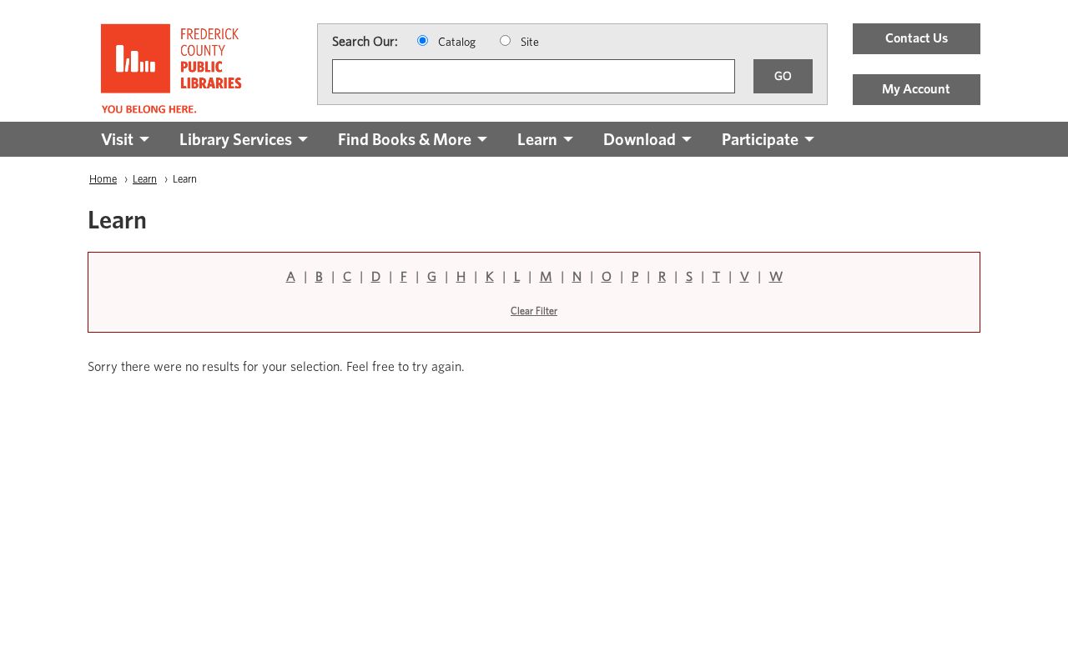Click into the search text field

[533, 76]
